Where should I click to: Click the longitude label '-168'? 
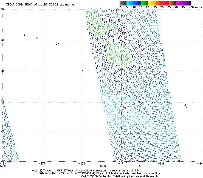[x=161, y=163]
